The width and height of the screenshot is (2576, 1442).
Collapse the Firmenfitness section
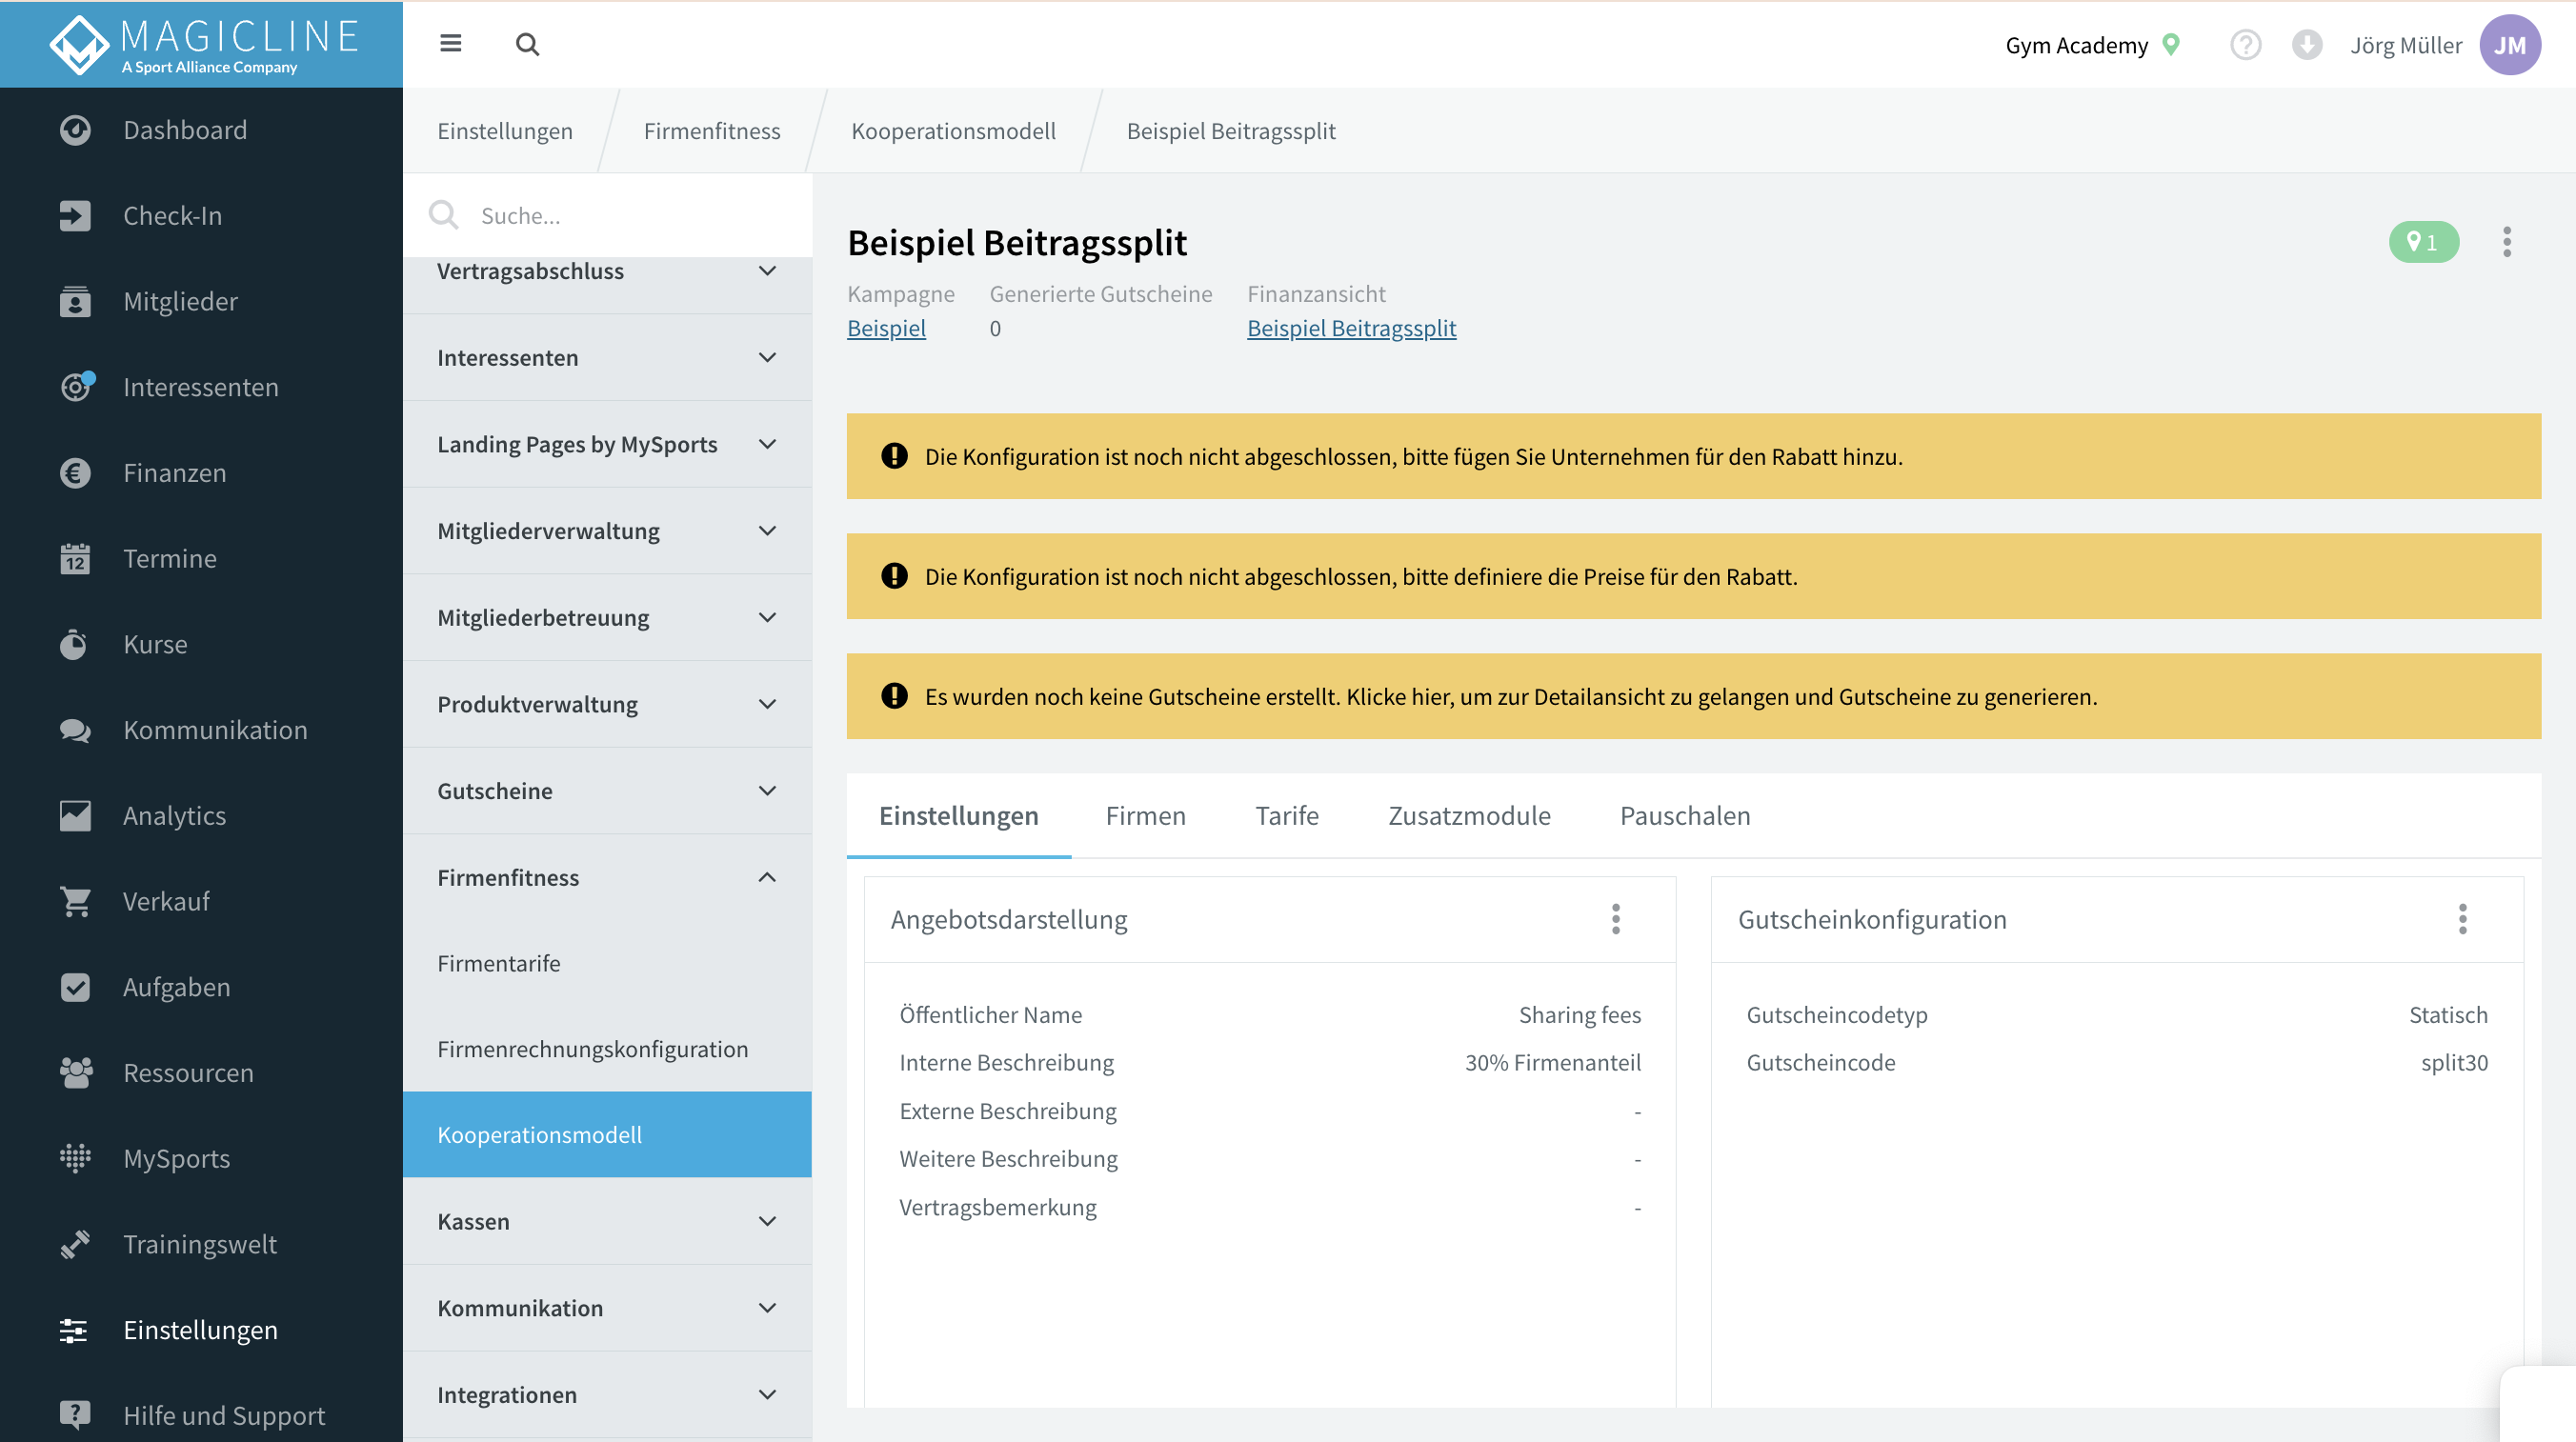[x=607, y=878]
